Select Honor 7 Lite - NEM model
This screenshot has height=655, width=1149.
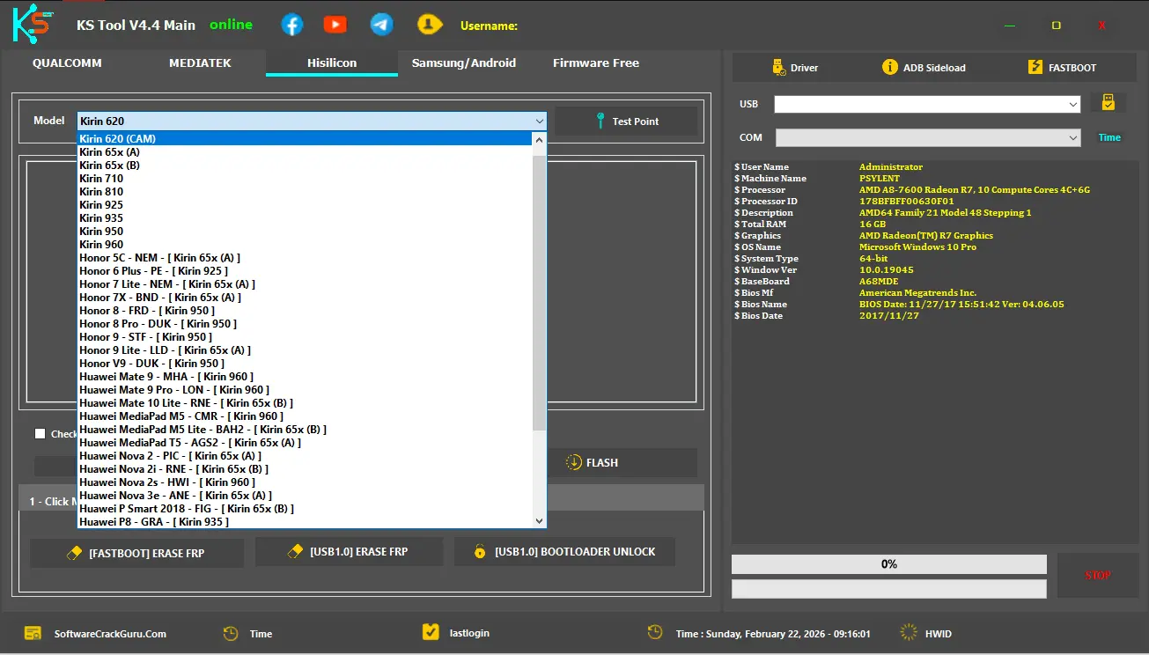[x=305, y=284]
